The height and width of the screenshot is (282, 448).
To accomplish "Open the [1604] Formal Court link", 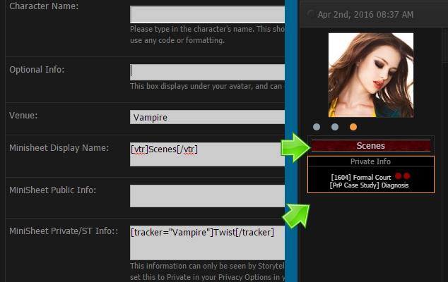I will [362, 176].
